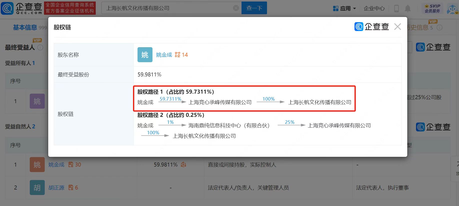Click the 25% arrow label in path 2
Viewport: 459px width, 206px height.
290,122
